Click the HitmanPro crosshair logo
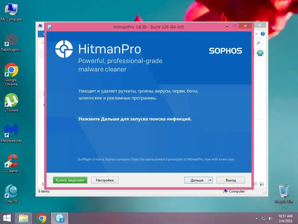 click(x=64, y=49)
